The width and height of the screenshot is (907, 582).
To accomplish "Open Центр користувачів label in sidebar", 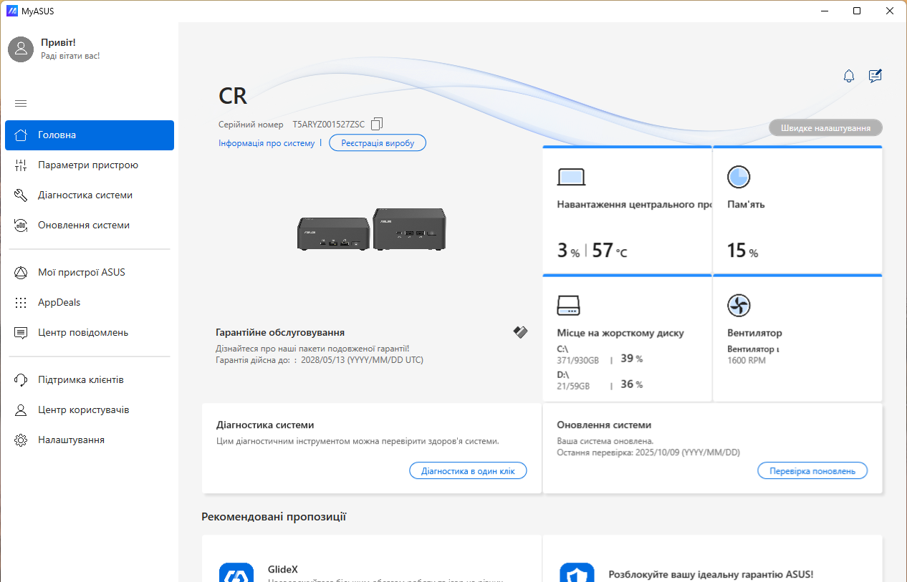I will (84, 410).
